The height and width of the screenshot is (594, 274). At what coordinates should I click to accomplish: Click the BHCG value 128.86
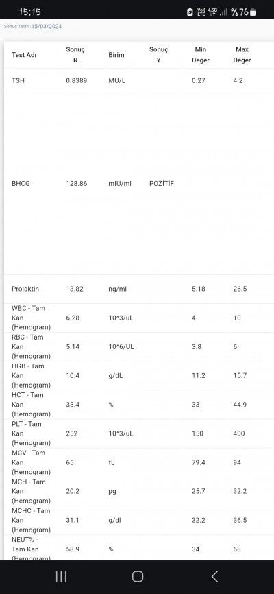[77, 183]
